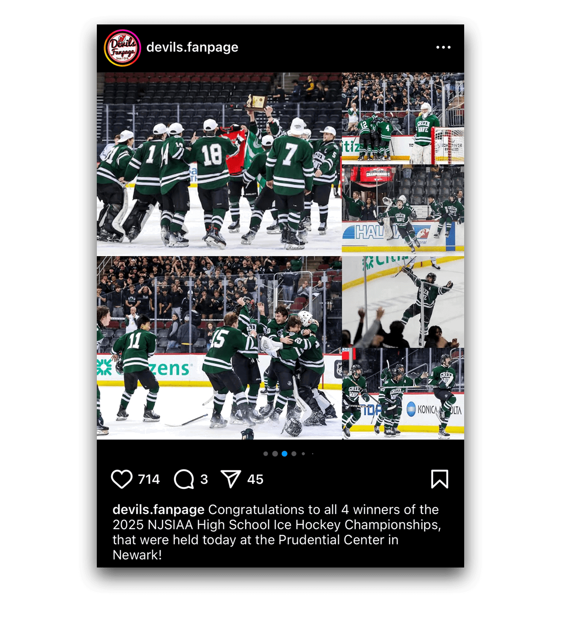Open devils.fanpage profile picture story
This screenshot has width=561, height=627.
coord(123,48)
